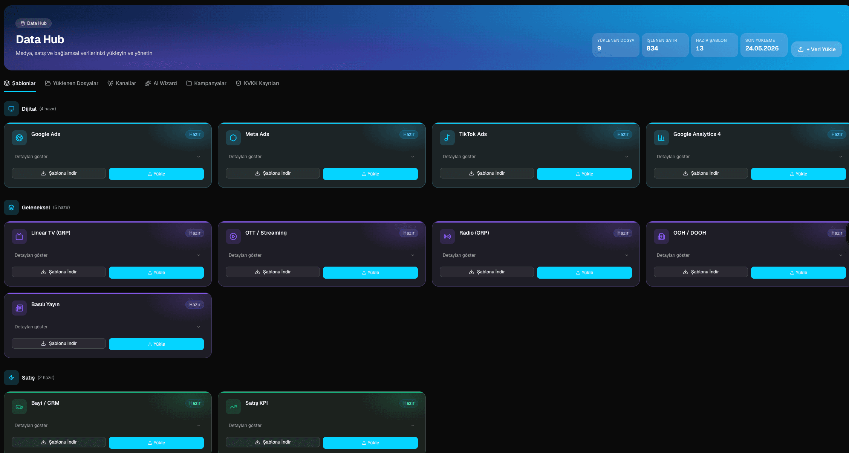This screenshot has width=849, height=453.
Task: Click the 'Data Hub' page heading
Action: tap(40, 40)
